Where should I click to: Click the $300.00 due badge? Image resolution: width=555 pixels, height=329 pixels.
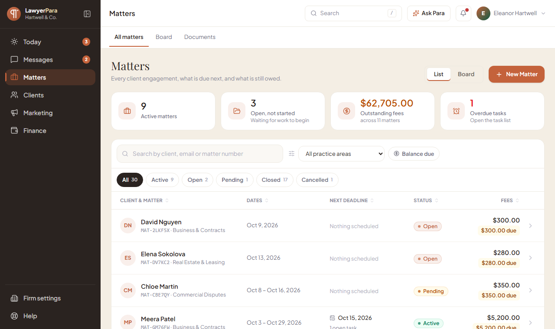coord(499,231)
